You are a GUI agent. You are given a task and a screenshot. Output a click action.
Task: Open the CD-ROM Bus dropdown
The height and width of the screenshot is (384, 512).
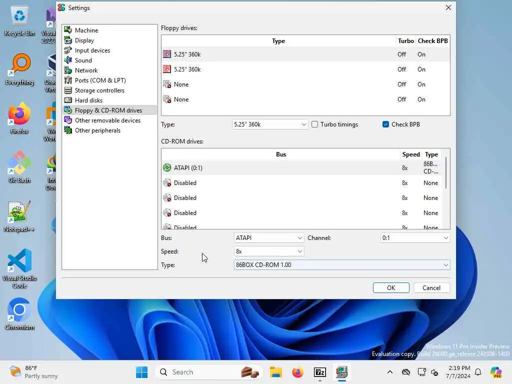(x=268, y=238)
